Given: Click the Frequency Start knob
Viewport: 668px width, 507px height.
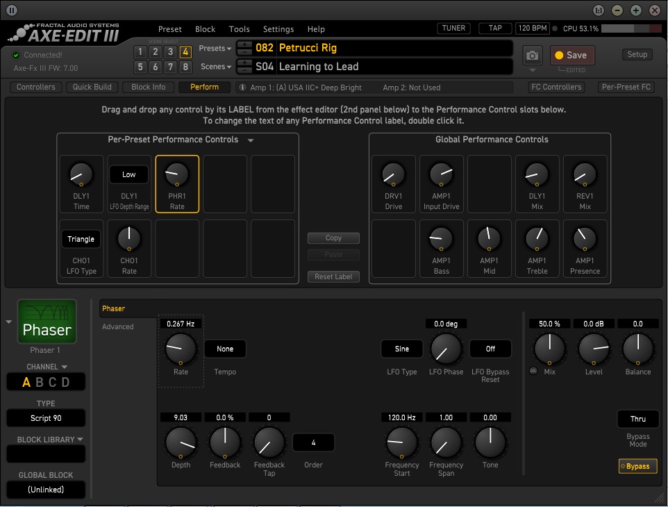Looking at the screenshot, I should pos(402,442).
